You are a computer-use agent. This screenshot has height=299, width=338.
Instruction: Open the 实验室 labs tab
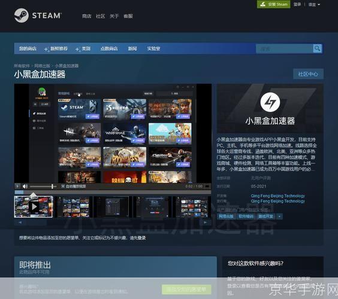153,48
